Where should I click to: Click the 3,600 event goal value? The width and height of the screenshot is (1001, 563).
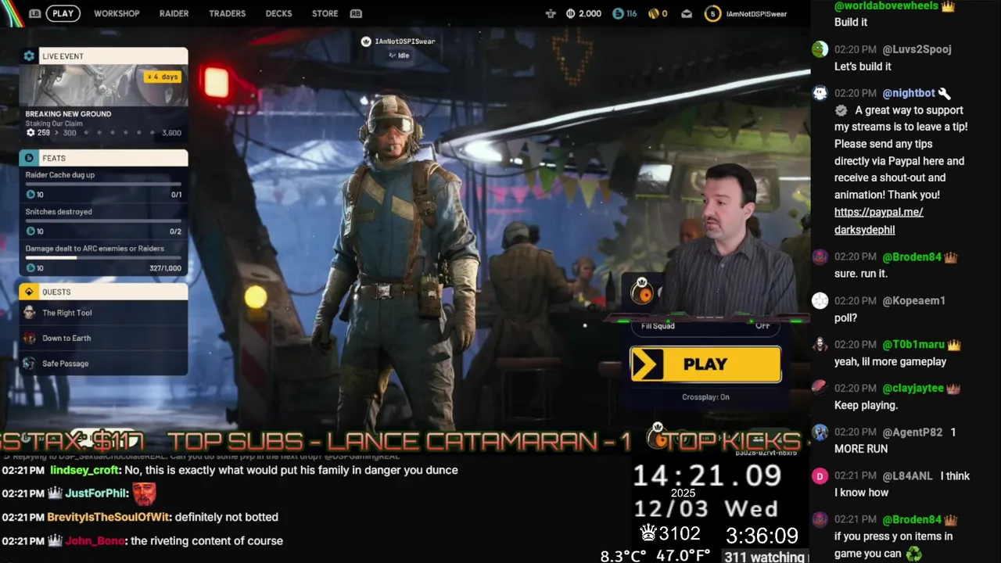(171, 133)
